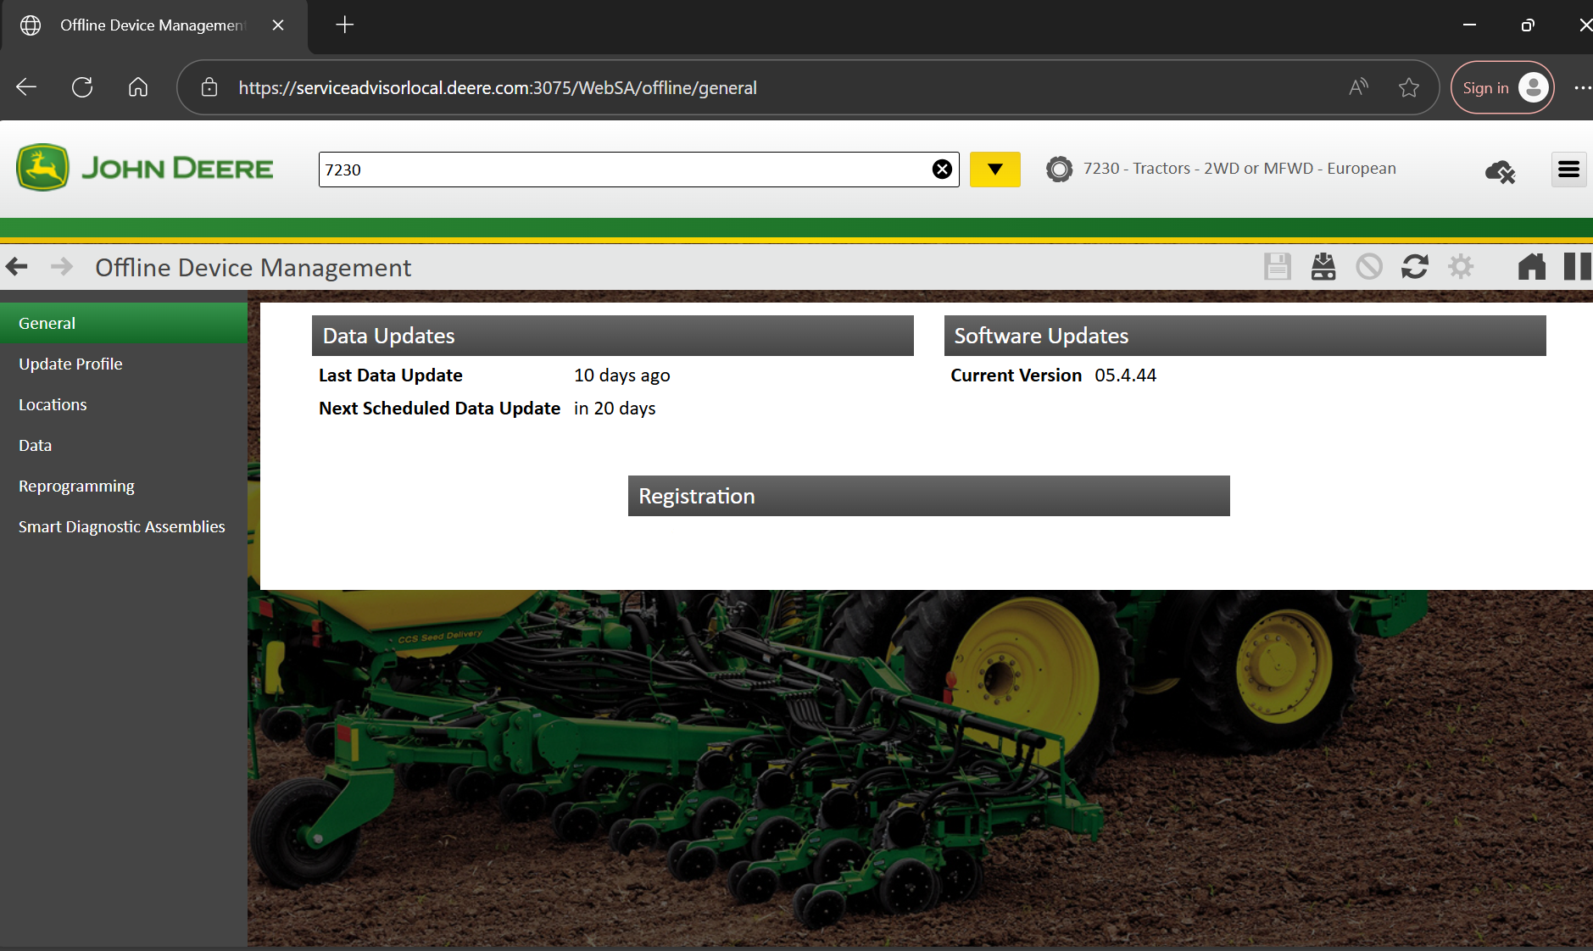
Task: Expand the yellow model search dropdown
Action: point(994,170)
